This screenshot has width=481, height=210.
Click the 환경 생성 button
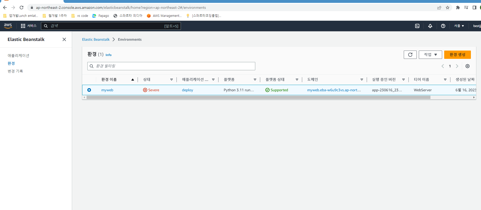457,55
